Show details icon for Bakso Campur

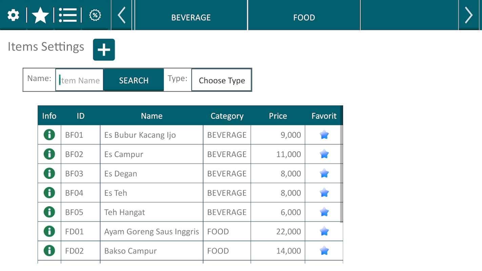click(49, 251)
